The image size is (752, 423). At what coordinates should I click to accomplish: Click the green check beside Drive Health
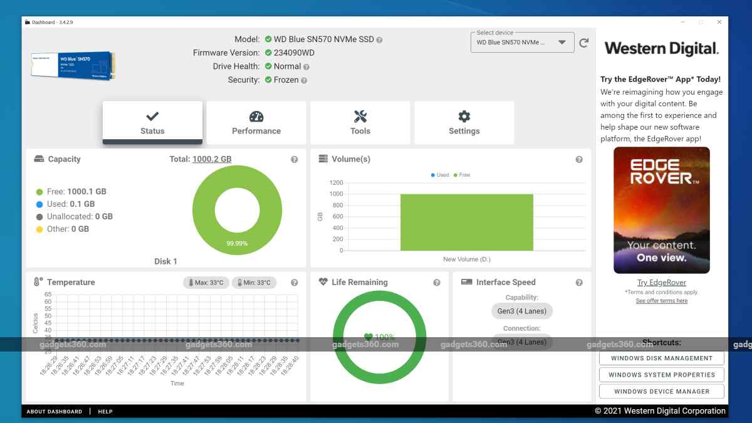coord(268,66)
